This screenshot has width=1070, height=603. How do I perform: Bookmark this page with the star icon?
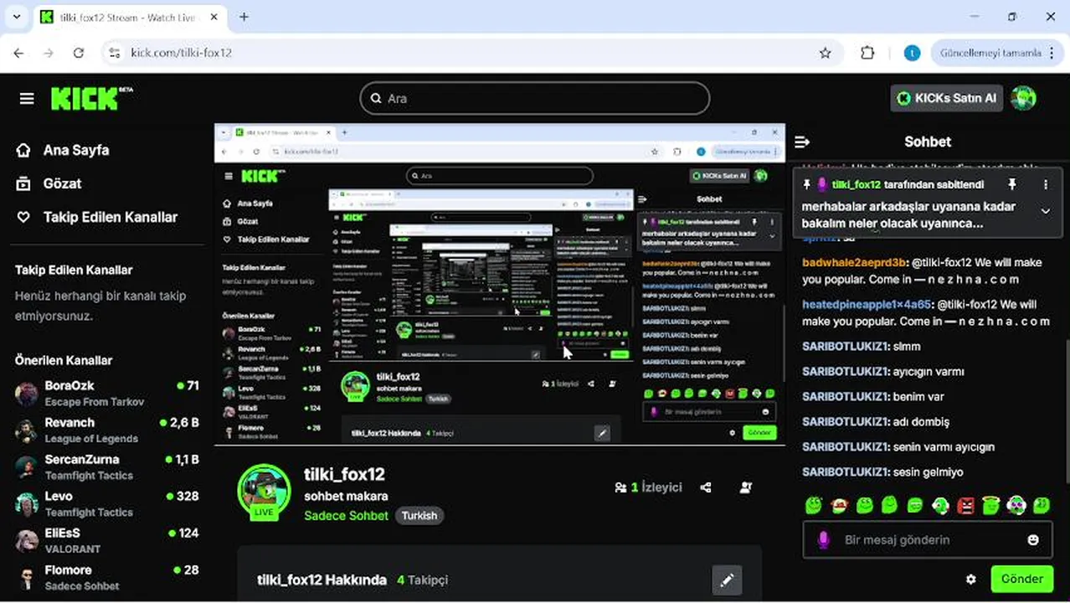[826, 53]
